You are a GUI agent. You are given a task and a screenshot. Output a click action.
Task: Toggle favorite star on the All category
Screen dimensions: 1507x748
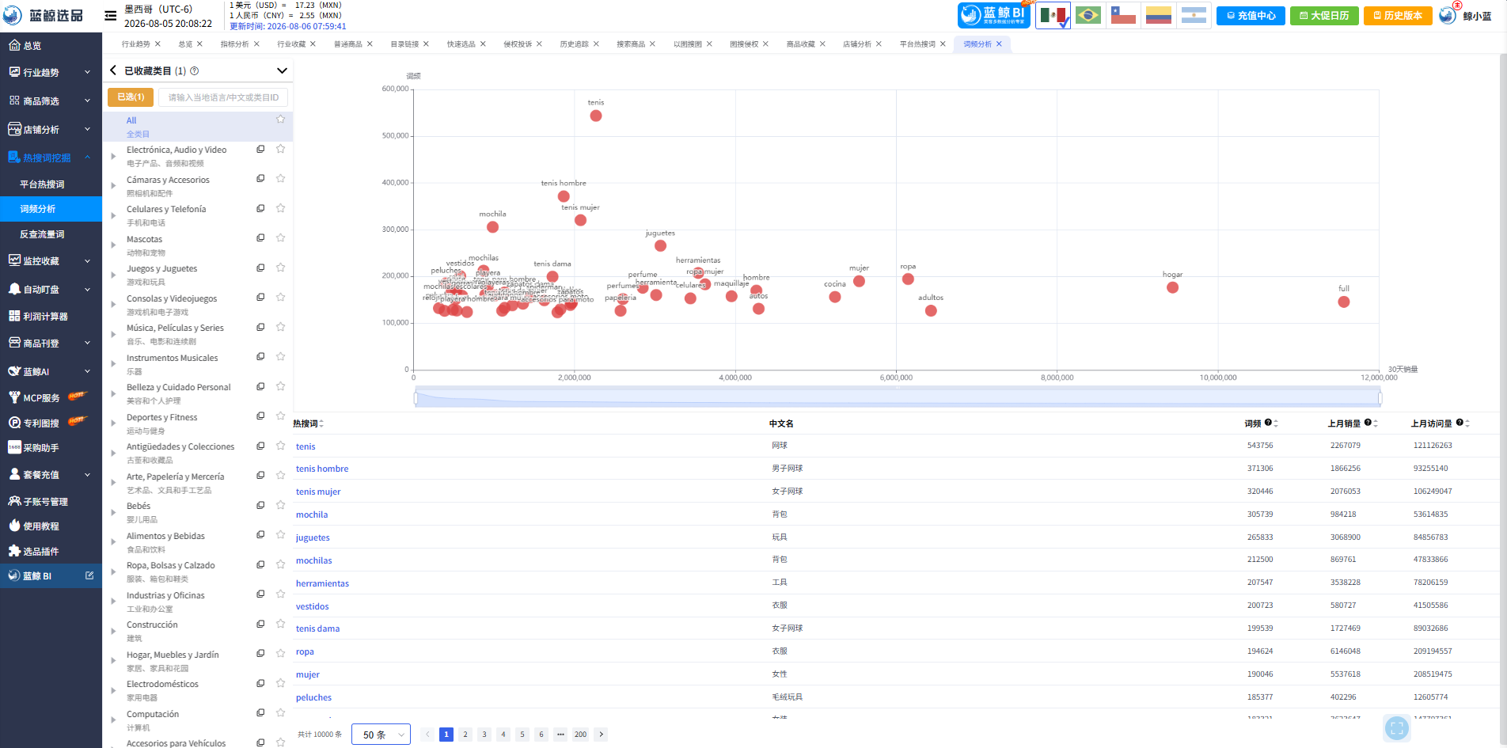[x=280, y=119]
